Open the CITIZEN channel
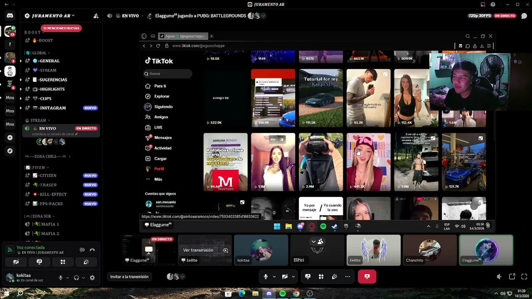 click(x=61, y=176)
